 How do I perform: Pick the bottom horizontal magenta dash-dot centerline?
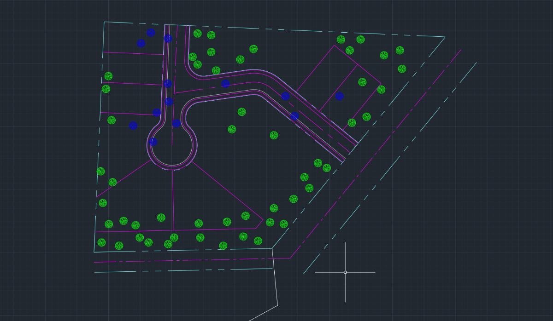tap(192, 260)
